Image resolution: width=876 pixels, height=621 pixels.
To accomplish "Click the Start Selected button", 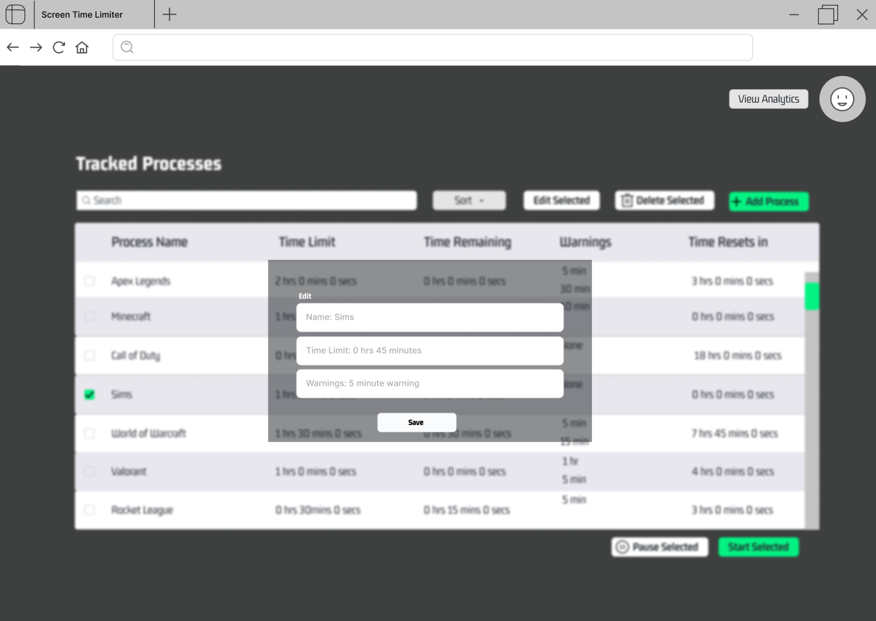I will tap(758, 547).
